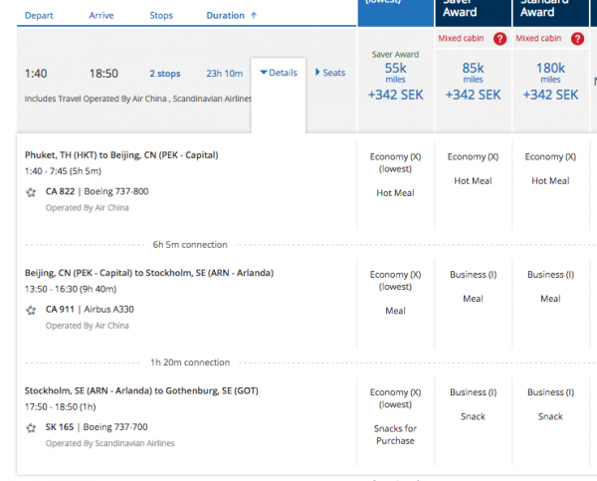Viewport: 597px width, 481px height.
Task: Sort results by Depart column
Action: coord(39,15)
